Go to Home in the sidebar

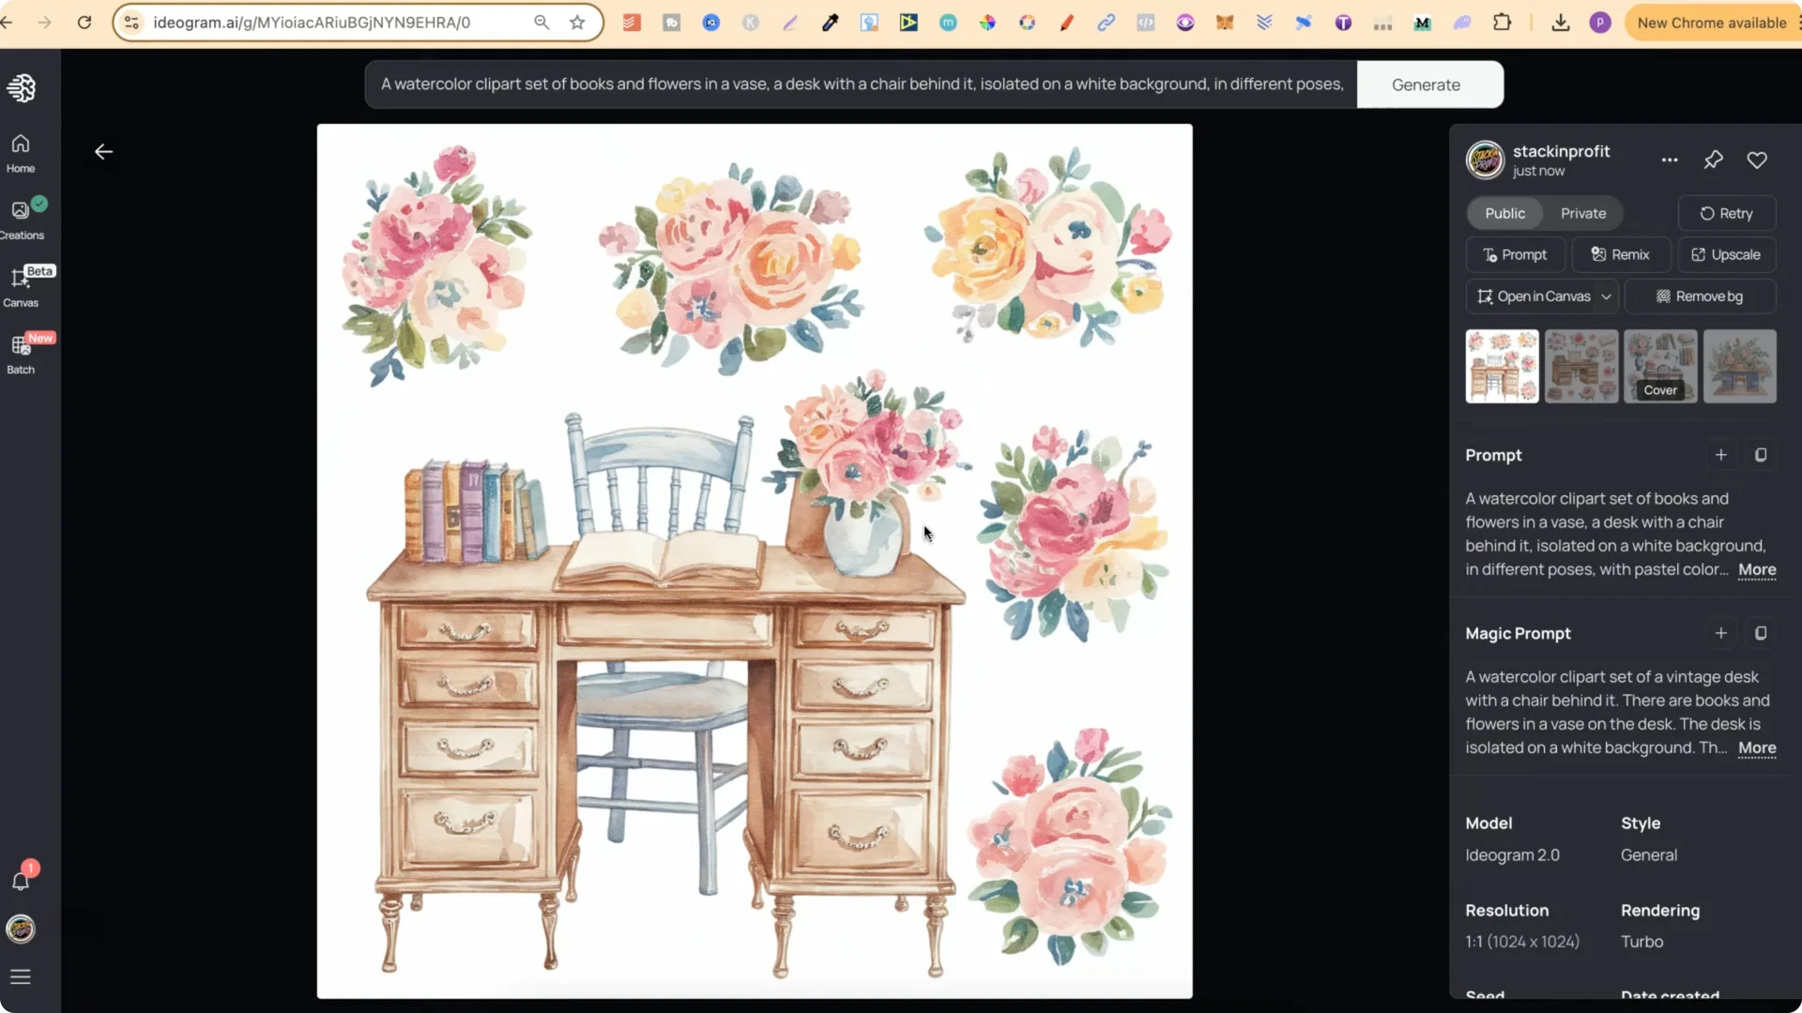click(21, 152)
